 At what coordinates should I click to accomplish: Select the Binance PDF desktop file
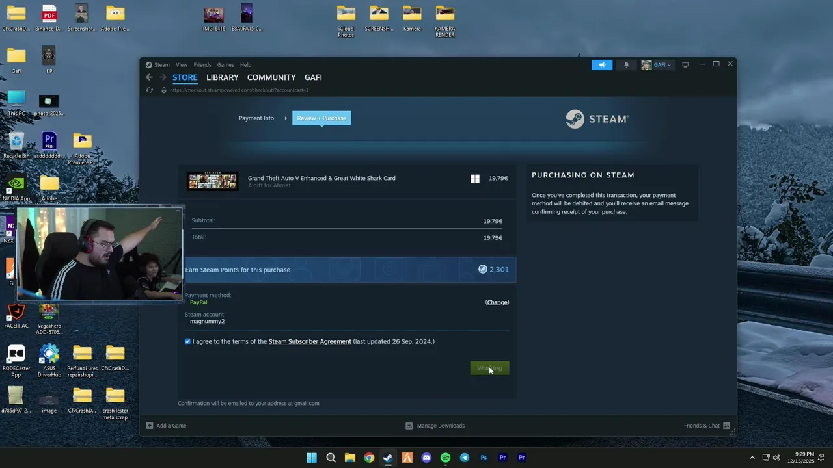pos(49,18)
